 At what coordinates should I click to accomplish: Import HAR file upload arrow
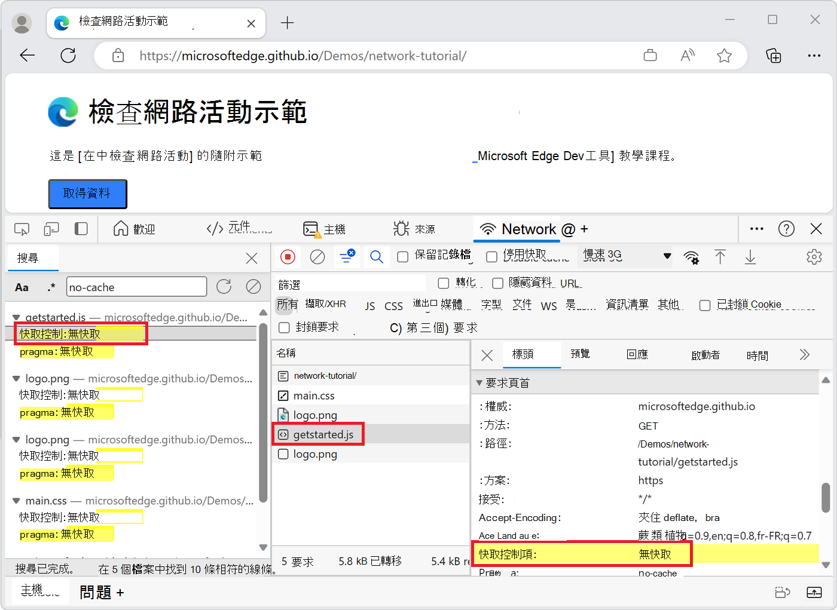click(x=720, y=257)
